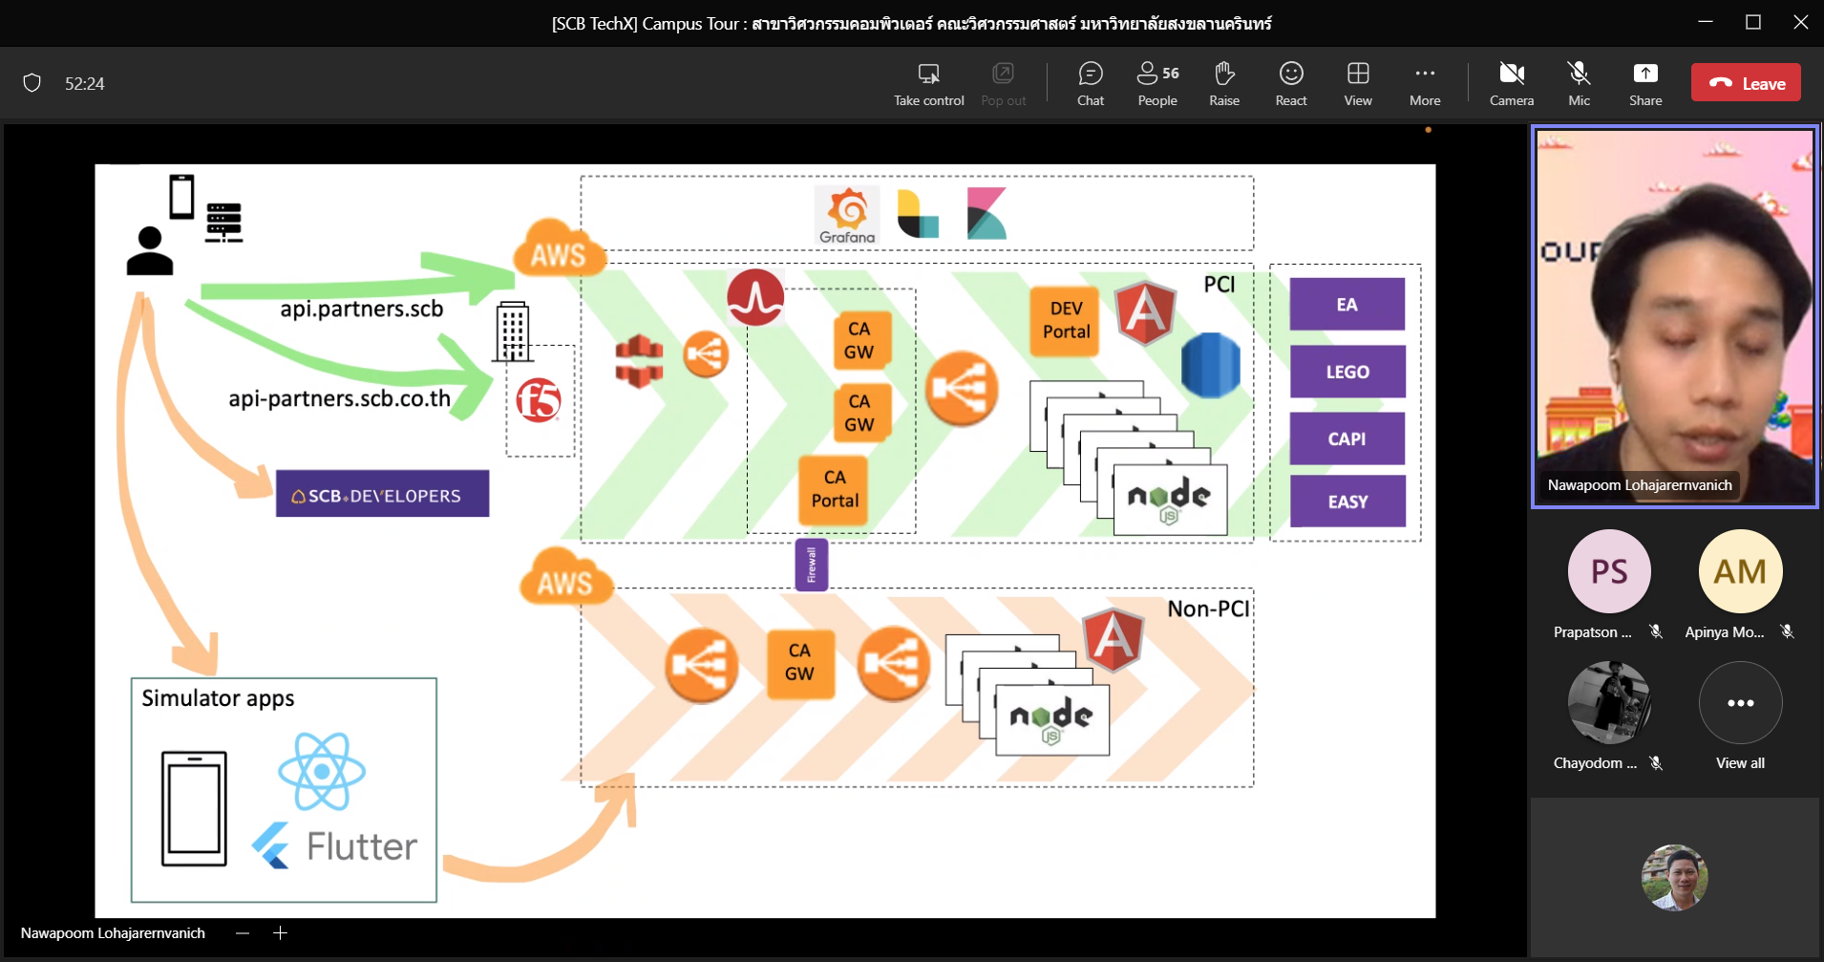
Task: Turn on the Camera
Action: pos(1511,84)
